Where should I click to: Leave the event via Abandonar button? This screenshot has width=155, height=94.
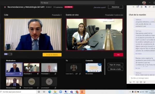[115, 7]
